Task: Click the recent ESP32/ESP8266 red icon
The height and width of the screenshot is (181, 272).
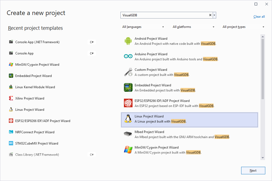Action: click(x=11, y=121)
